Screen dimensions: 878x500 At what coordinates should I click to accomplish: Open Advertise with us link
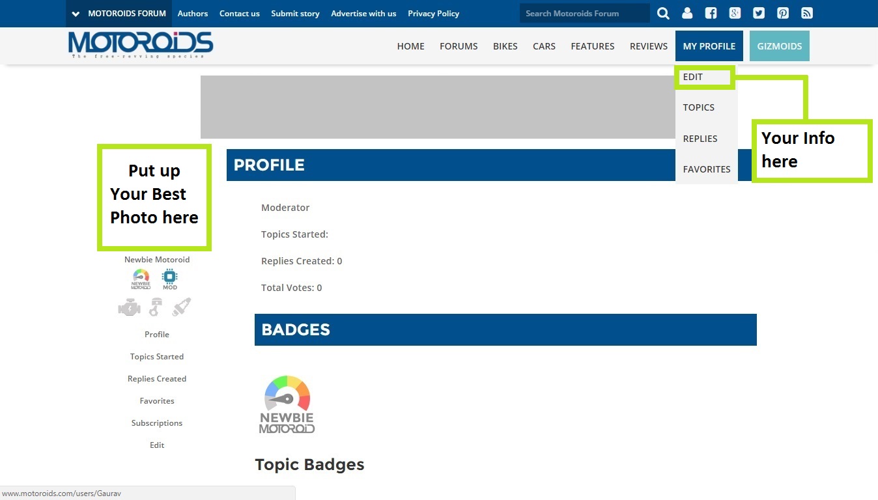tap(363, 14)
